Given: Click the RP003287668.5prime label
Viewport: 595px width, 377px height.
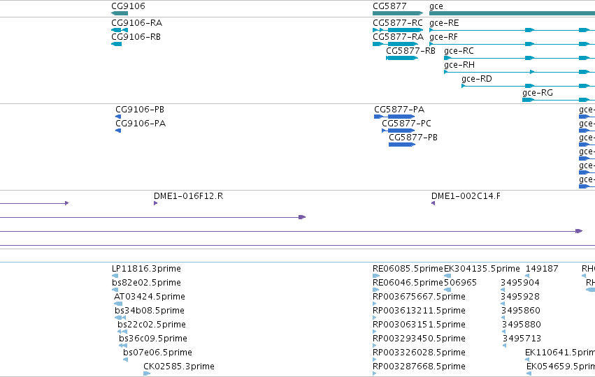Looking at the screenshot, I should tap(419, 367).
